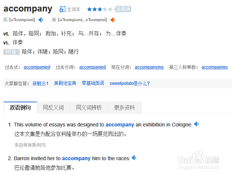Add word to vocabulary book (生词本)
This screenshot has width=232, height=175.
[70, 9]
